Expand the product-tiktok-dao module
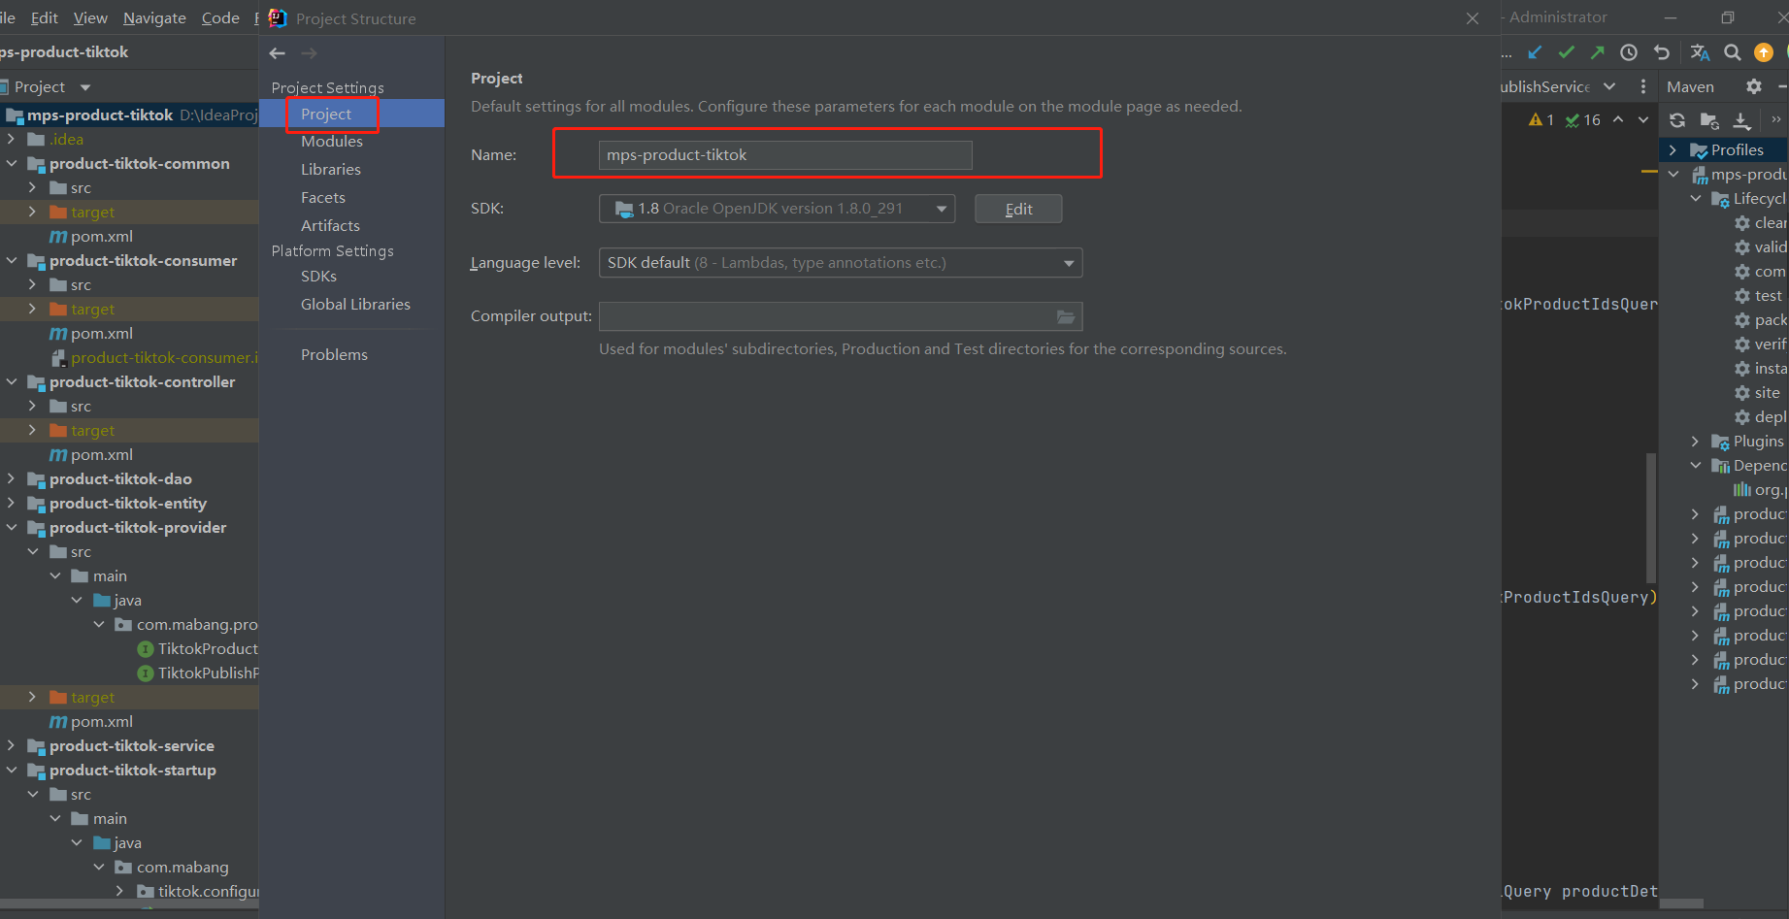Screen dimensions: 1789x919 coord(12,478)
